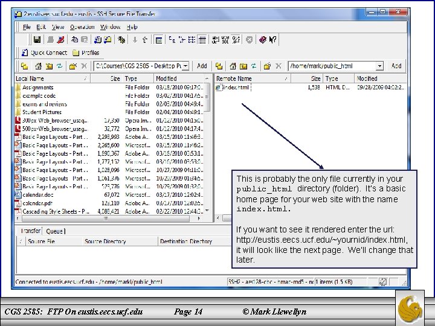Expand the local path C:\Courses dropdown
This screenshot has height=326, width=435.
click(185, 66)
